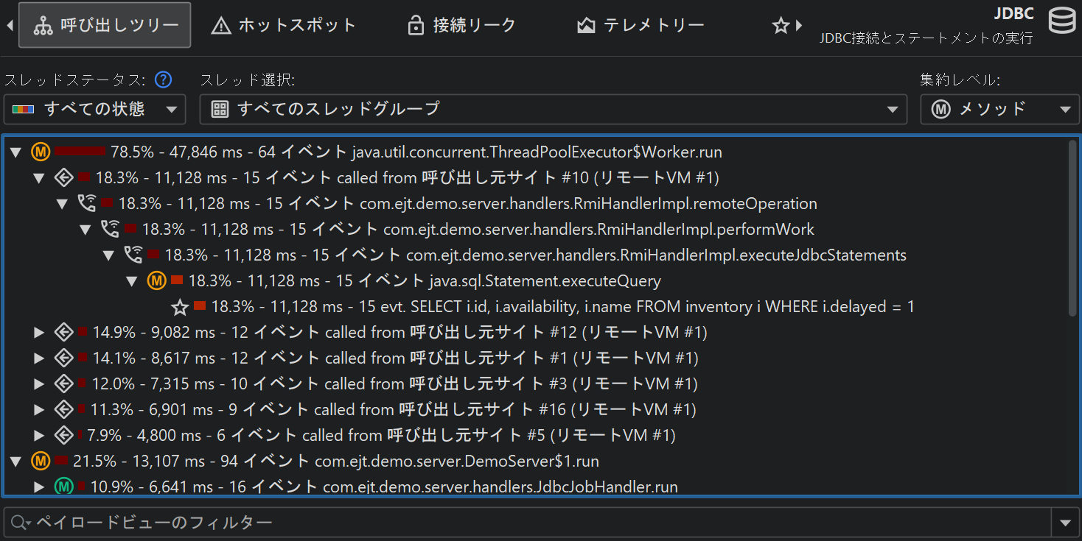Open the すべての状態 thread status dropdown
This screenshot has height=541, width=1082.
(94, 110)
